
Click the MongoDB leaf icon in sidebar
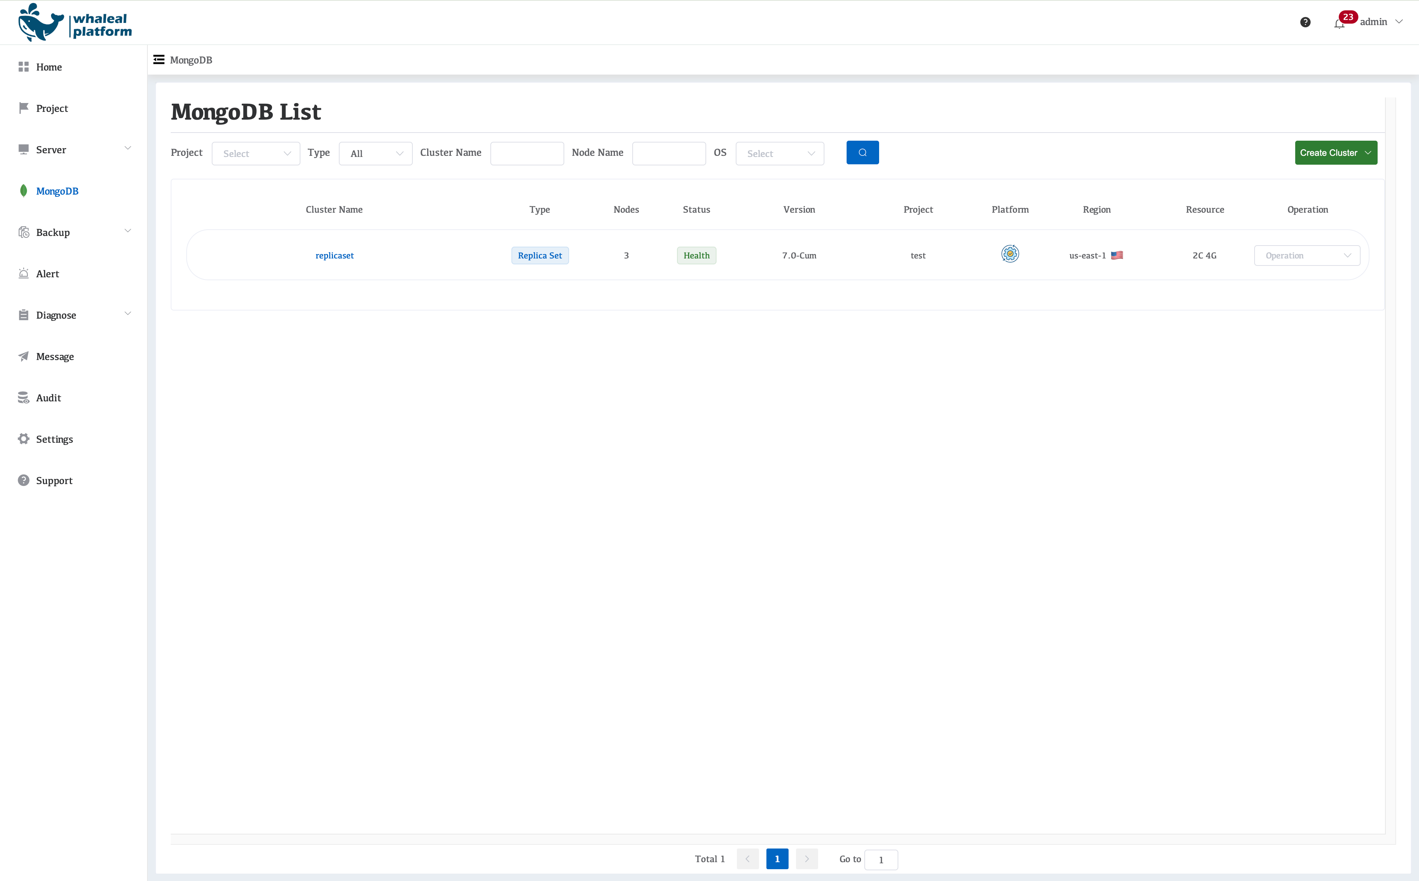pos(23,191)
